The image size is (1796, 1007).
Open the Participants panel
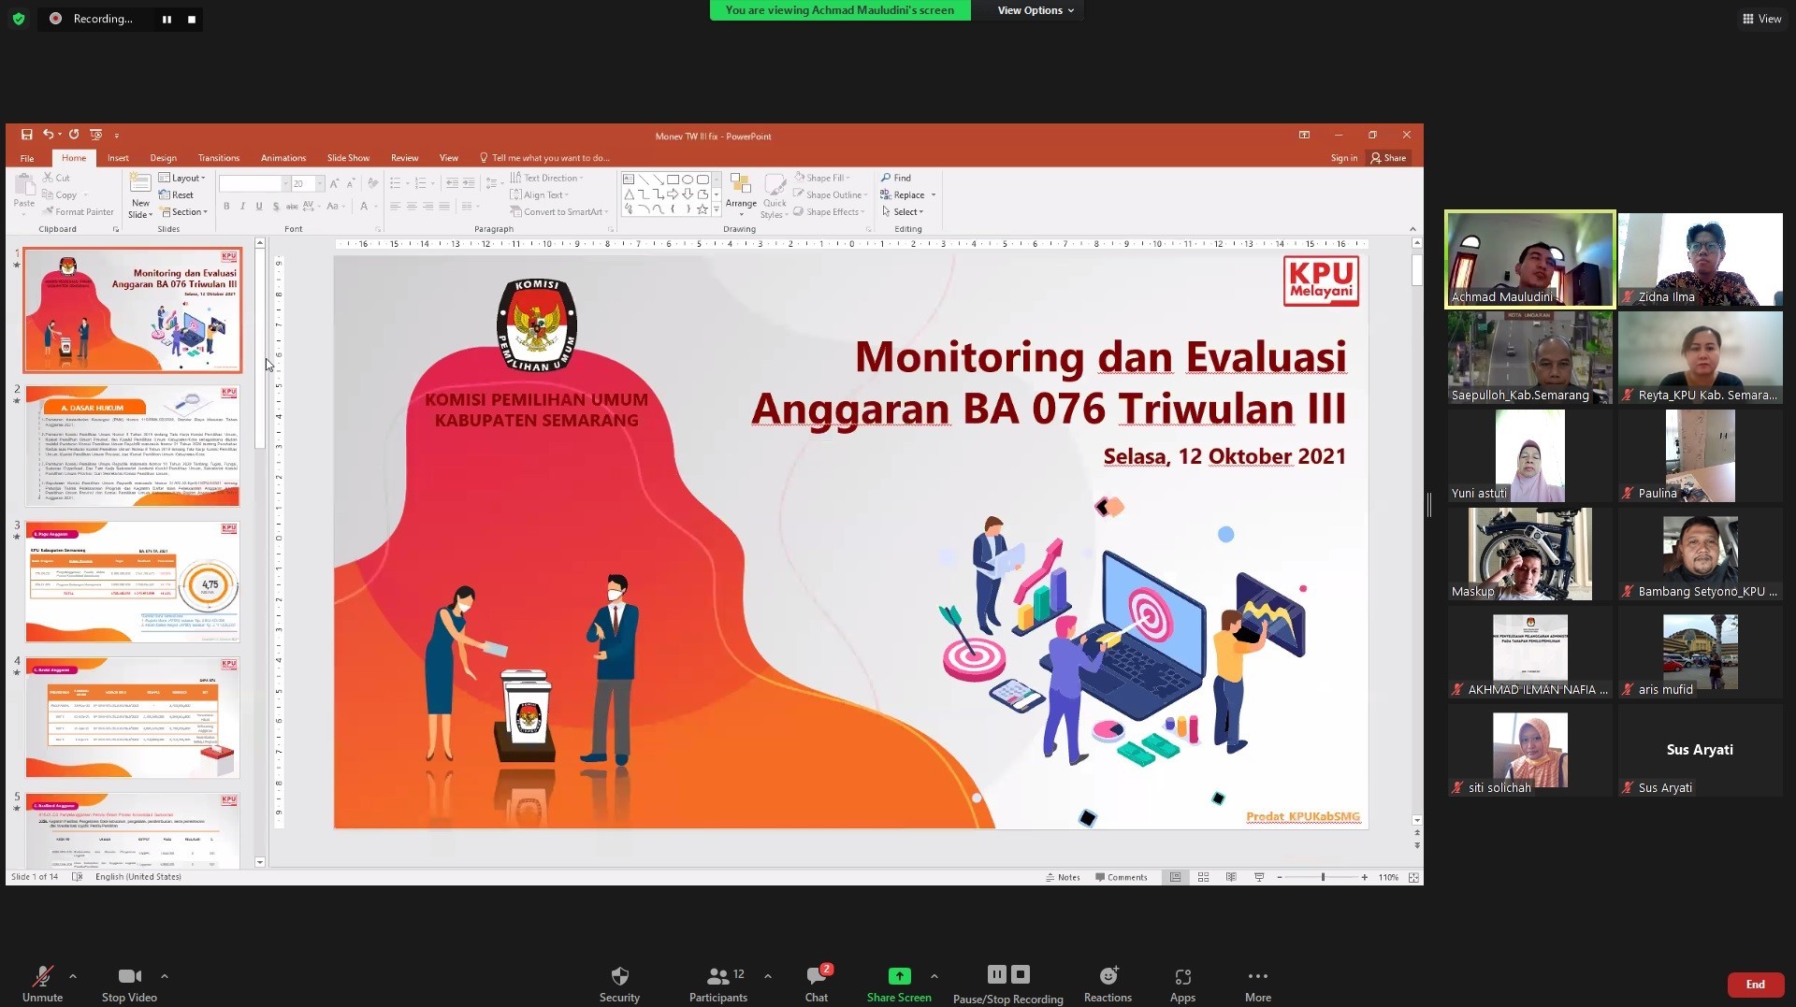pyautogui.click(x=717, y=976)
